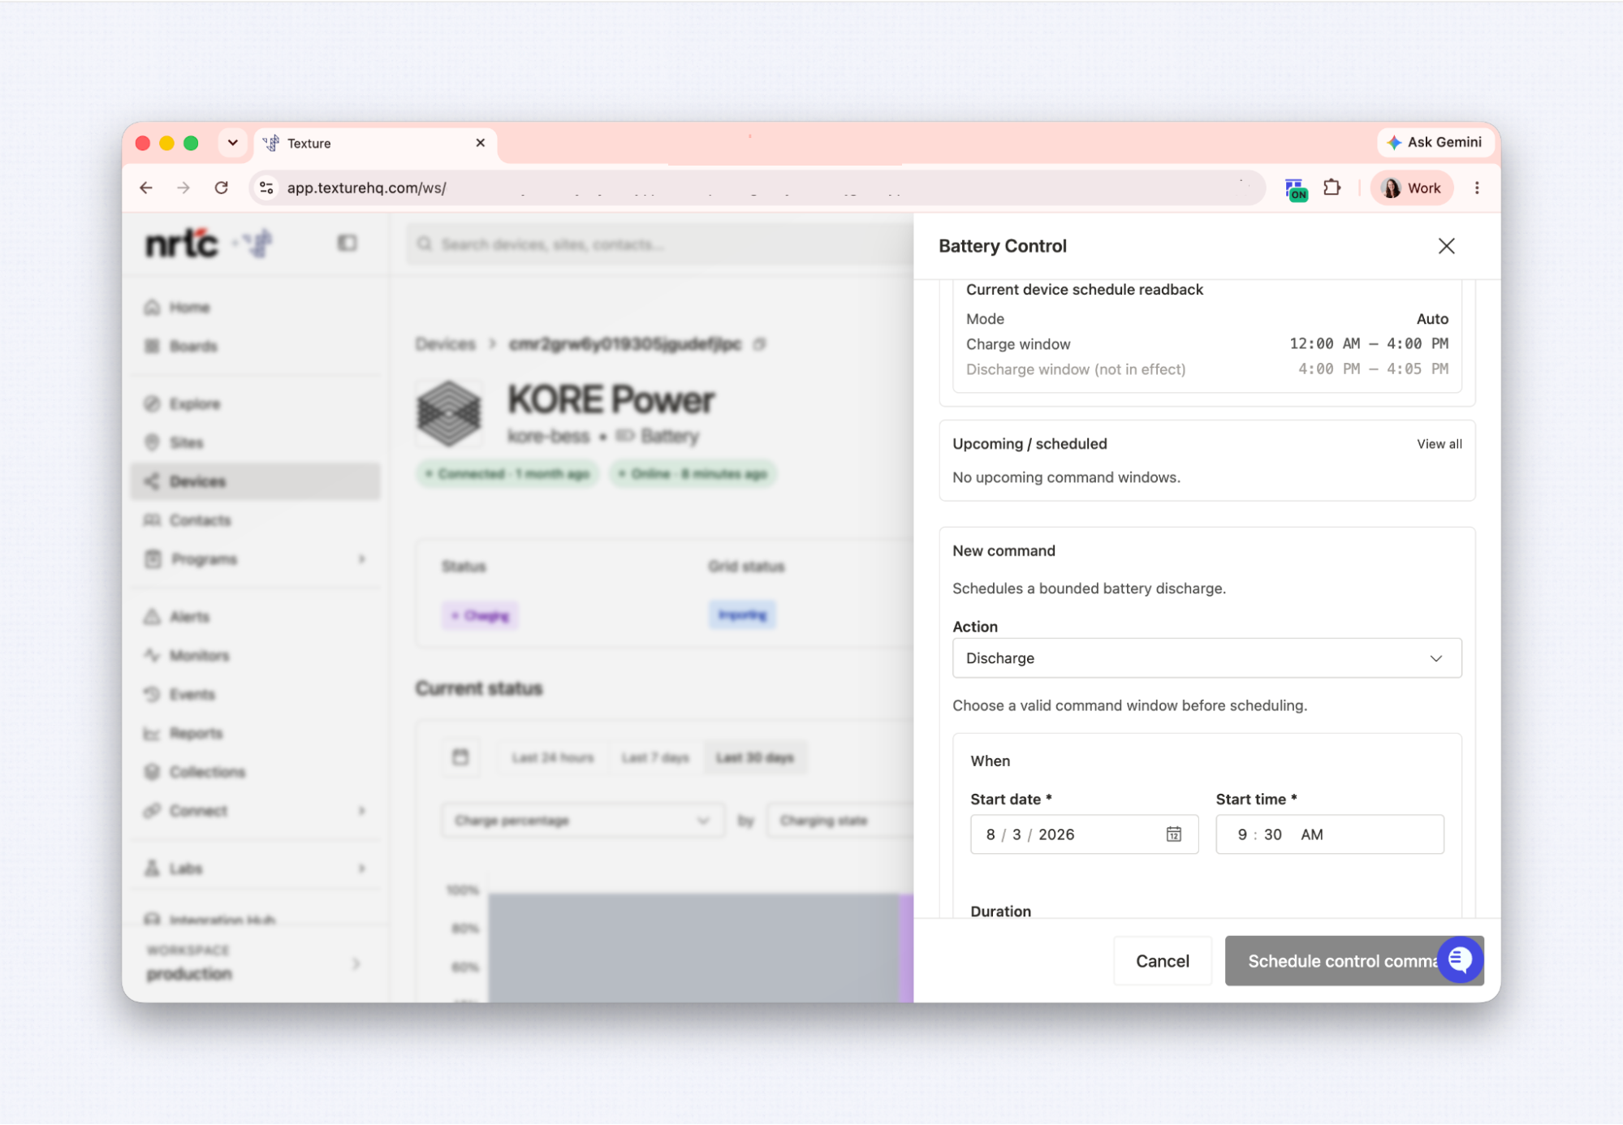Select Last 30 days range

pyautogui.click(x=755, y=758)
